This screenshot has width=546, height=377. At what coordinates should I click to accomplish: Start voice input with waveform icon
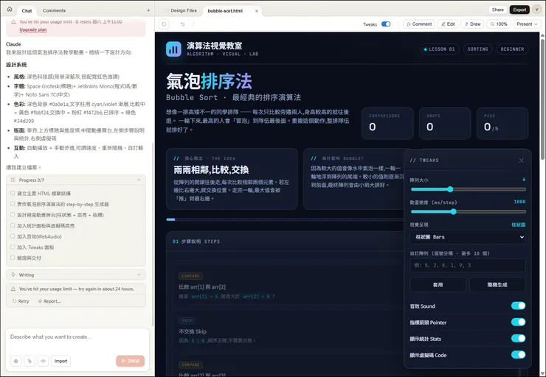(44, 361)
